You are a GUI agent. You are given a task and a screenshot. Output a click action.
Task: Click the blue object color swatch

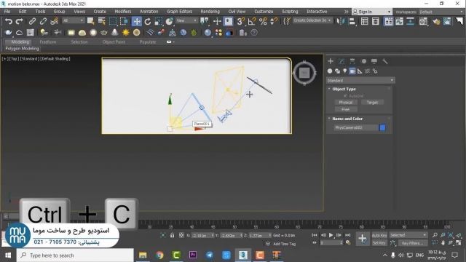point(382,127)
